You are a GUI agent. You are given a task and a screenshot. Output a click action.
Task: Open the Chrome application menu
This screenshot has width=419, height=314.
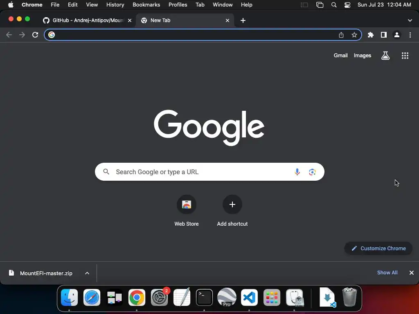[32, 5]
